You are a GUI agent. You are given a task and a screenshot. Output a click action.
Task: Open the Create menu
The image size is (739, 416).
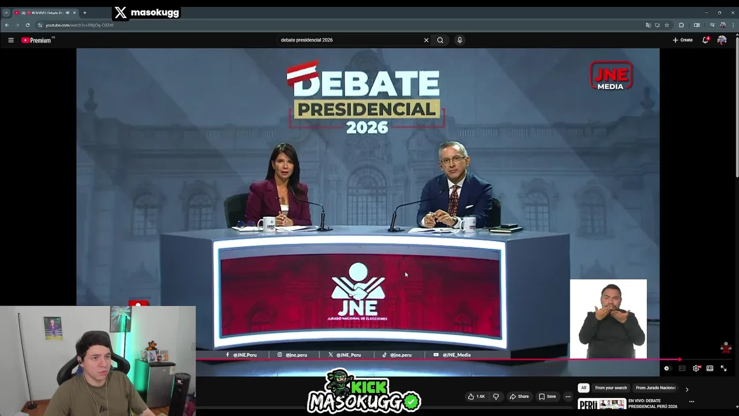point(682,40)
